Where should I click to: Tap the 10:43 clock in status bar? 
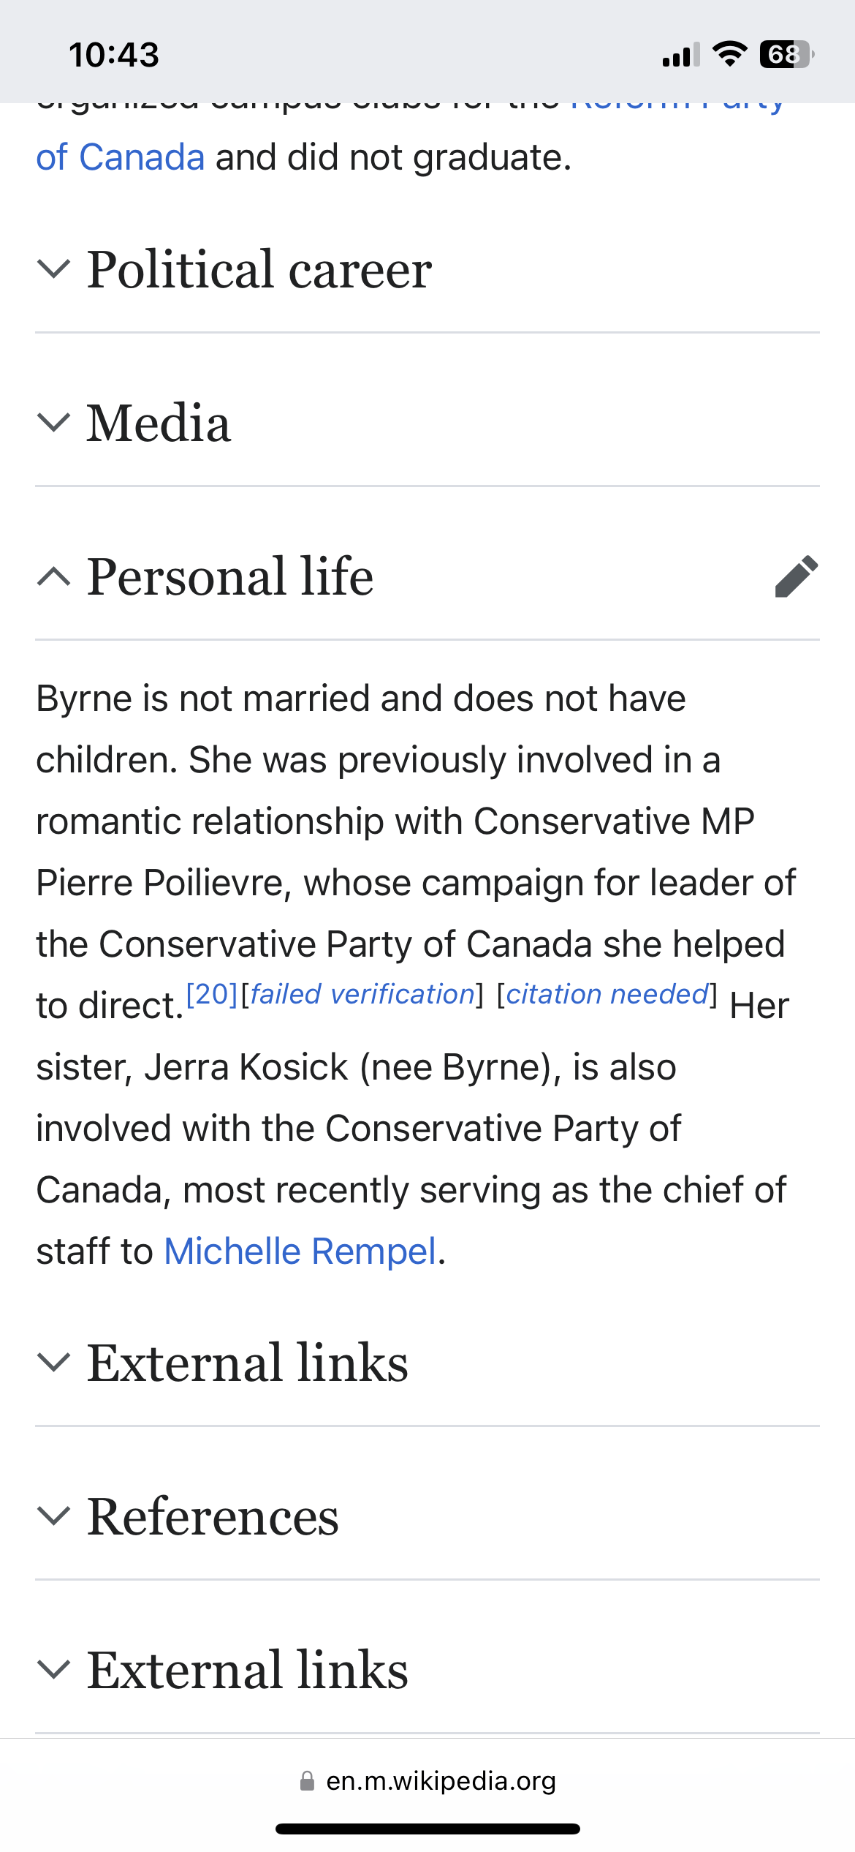pos(114,55)
